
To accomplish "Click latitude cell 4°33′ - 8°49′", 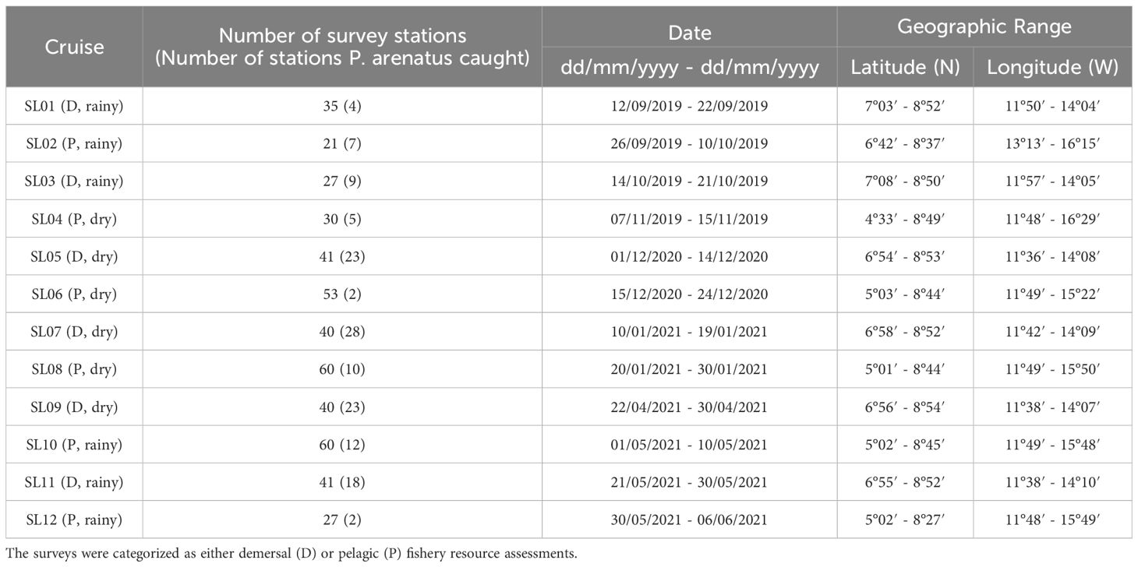I will coord(905,219).
